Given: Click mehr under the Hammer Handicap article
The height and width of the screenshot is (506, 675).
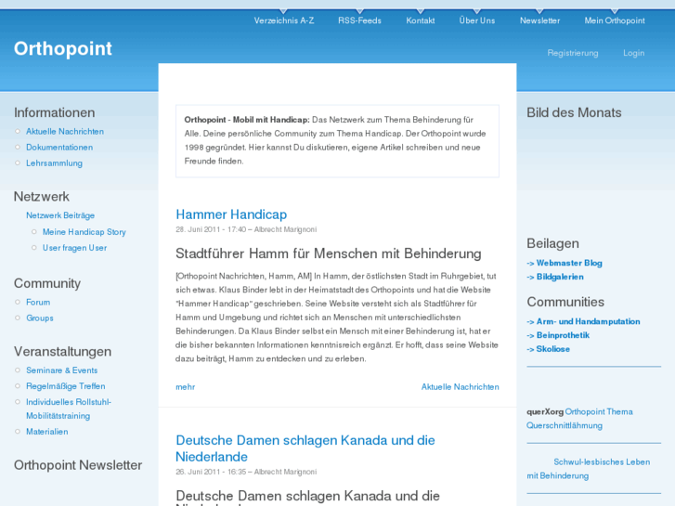Looking at the screenshot, I should tap(185, 387).
